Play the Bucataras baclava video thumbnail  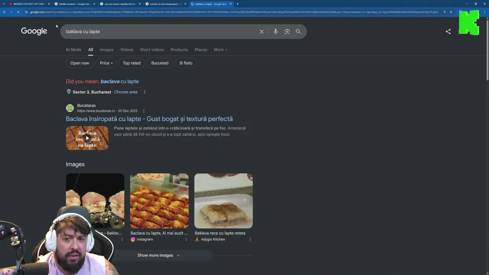87,138
